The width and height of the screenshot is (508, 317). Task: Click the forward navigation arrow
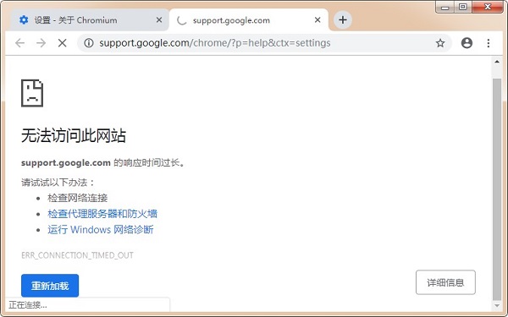point(41,43)
